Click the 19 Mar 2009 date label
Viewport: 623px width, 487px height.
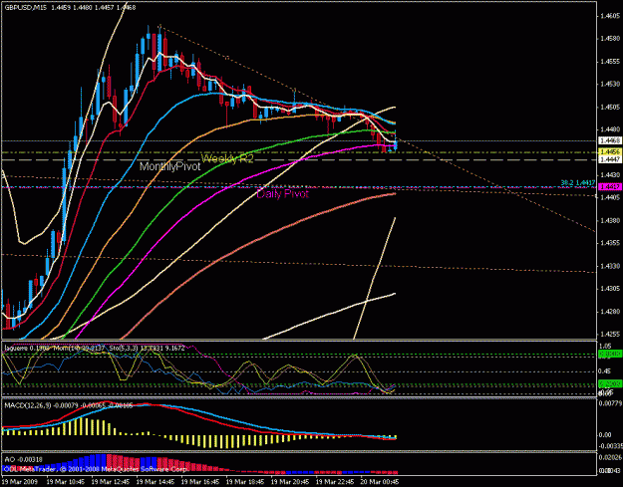21,481
